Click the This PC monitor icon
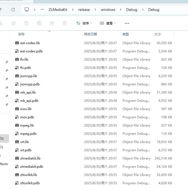This screenshot has height=189, width=188. [27, 9]
